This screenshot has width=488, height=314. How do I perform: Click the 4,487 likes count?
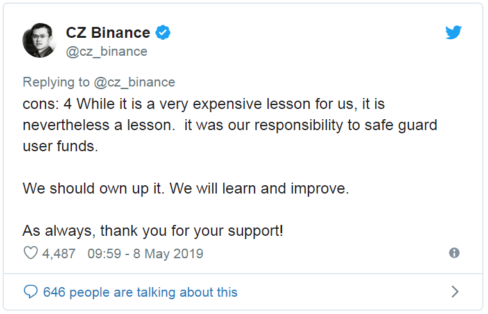coord(59,254)
